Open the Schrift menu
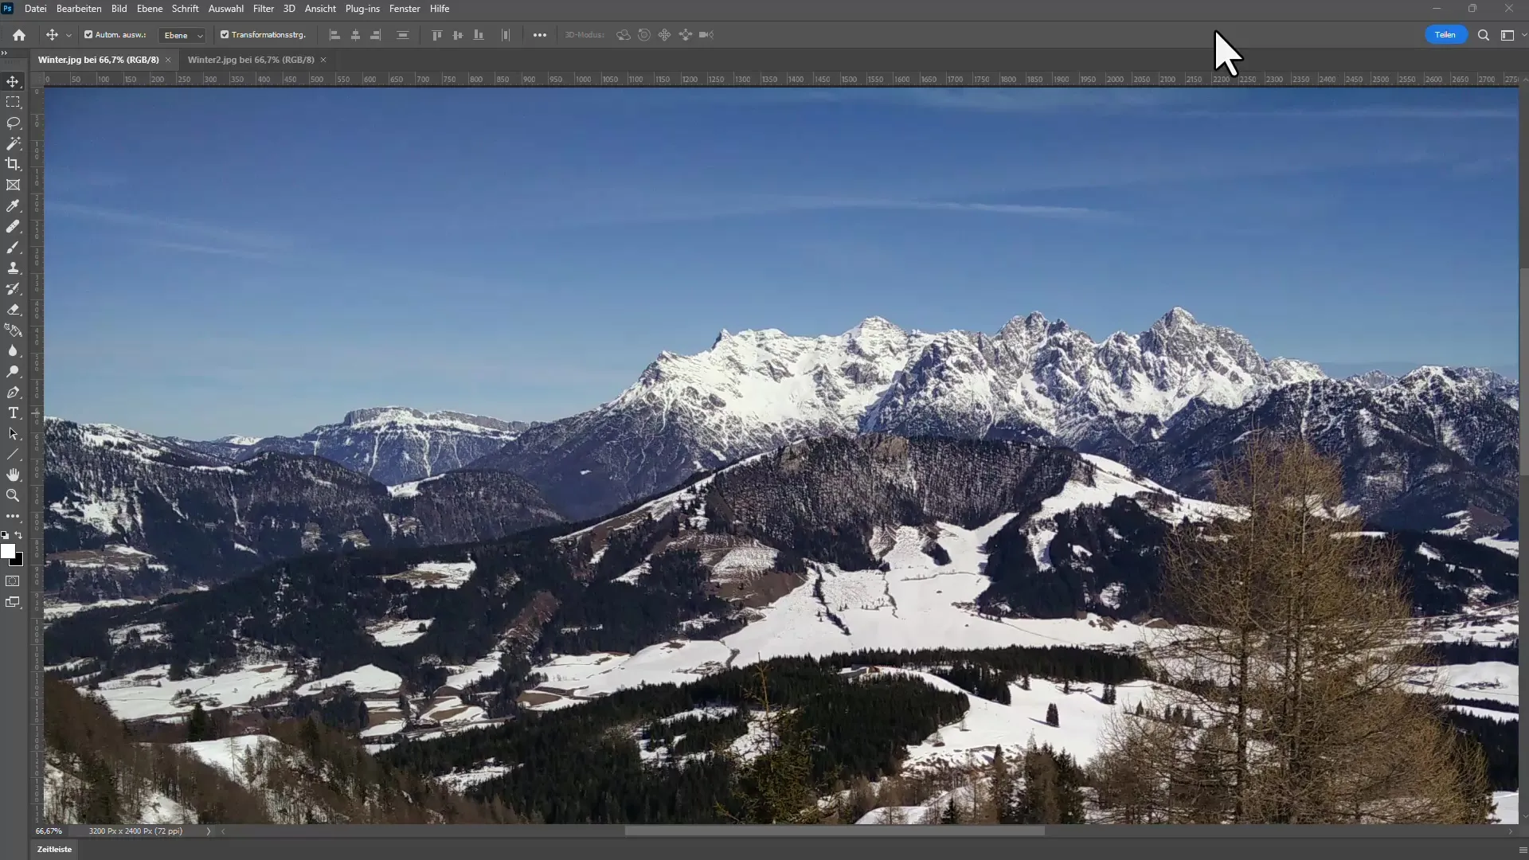Viewport: 1529px width, 860px height. [185, 9]
